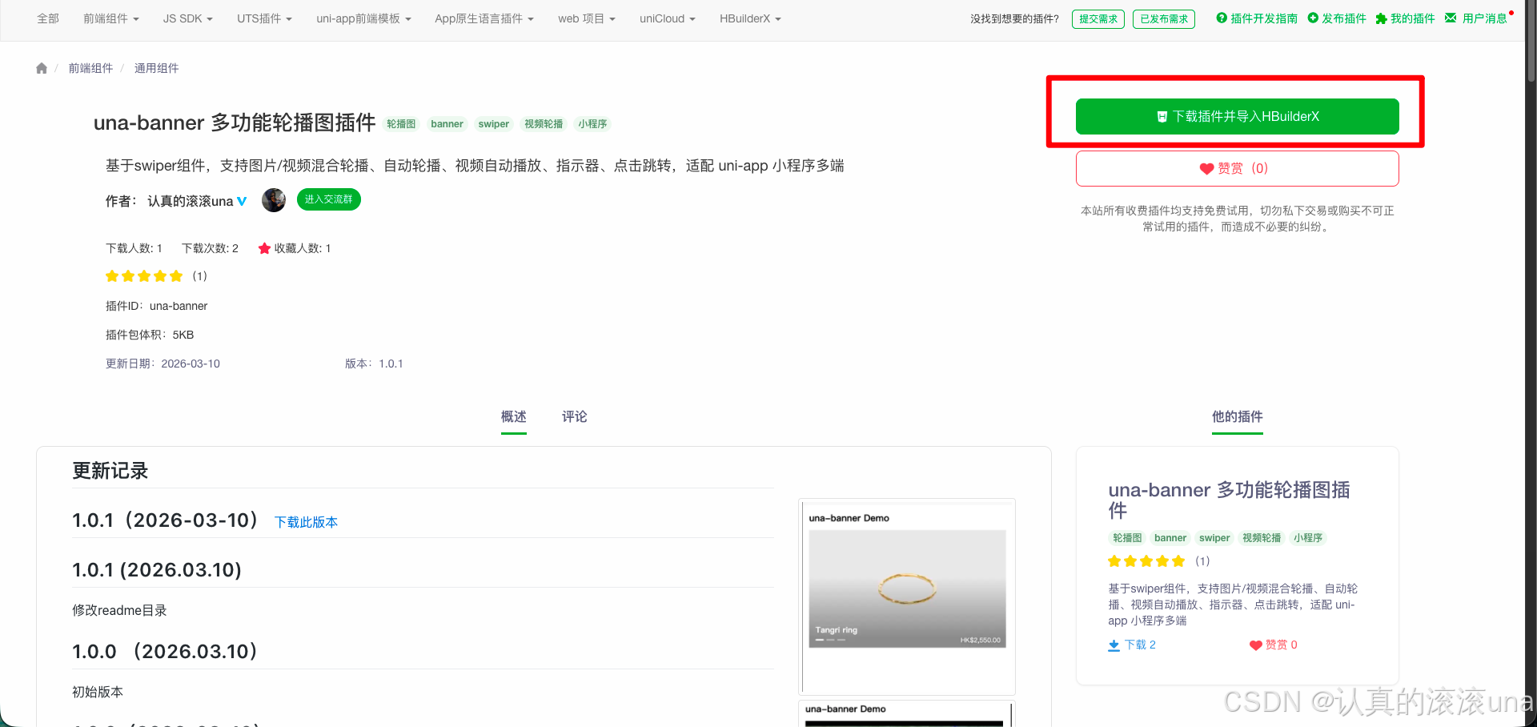Expand App原生语言插件 dropdown
The width and height of the screenshot is (1537, 727).
point(484,18)
